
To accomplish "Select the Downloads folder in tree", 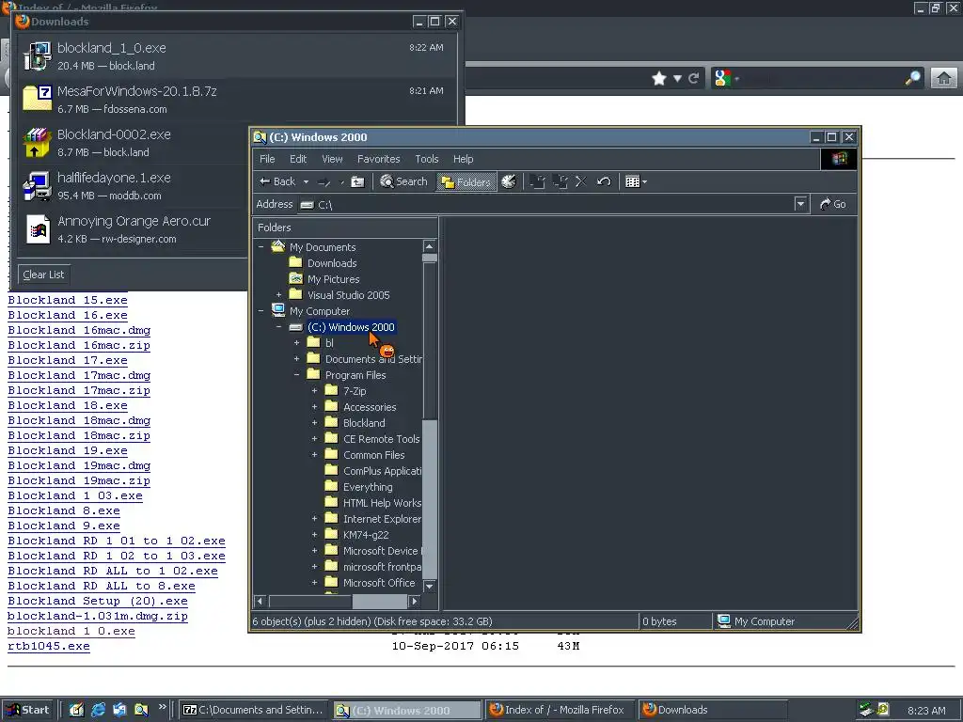I will (x=332, y=263).
